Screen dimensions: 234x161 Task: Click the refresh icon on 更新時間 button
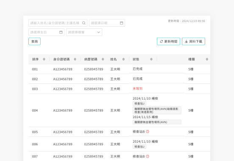[162, 42]
